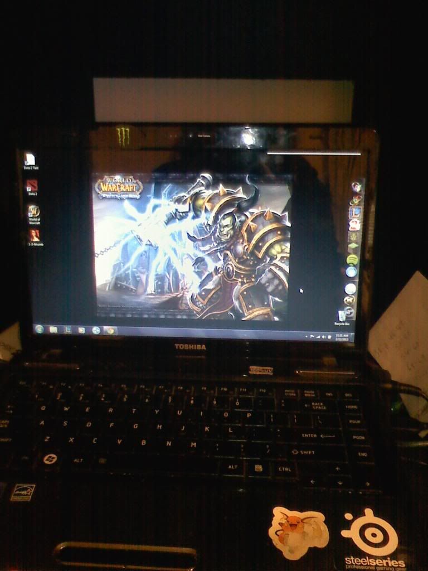
Task: Open the Dota 2 Test desktop shortcut
Action: pos(30,161)
